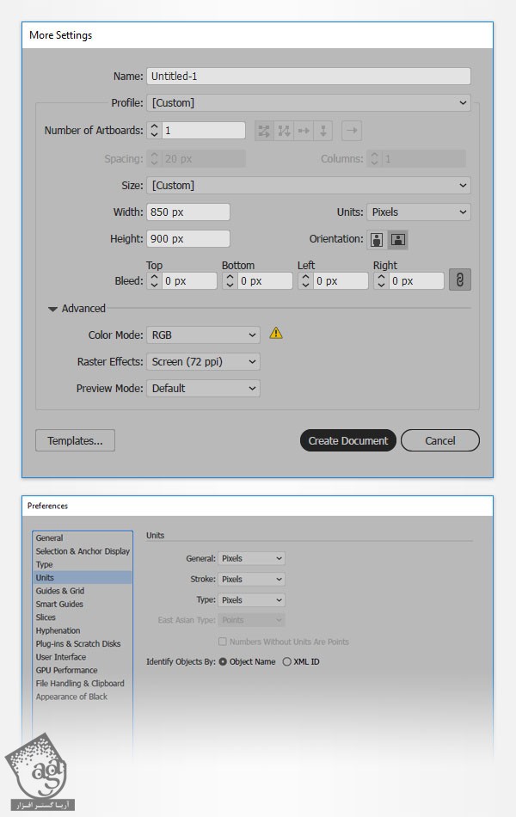Collapse the Advanced section
Screen dimensions: 516x817
pos(53,309)
